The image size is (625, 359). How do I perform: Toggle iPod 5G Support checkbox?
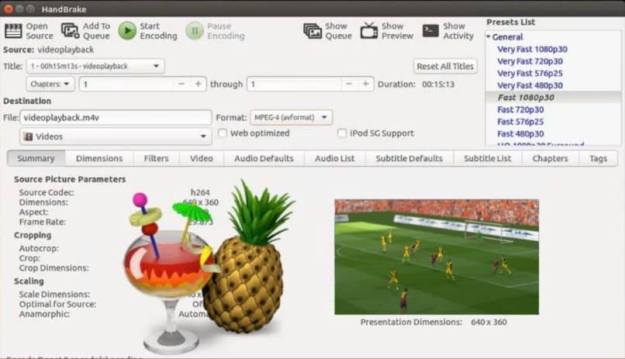[x=342, y=133]
